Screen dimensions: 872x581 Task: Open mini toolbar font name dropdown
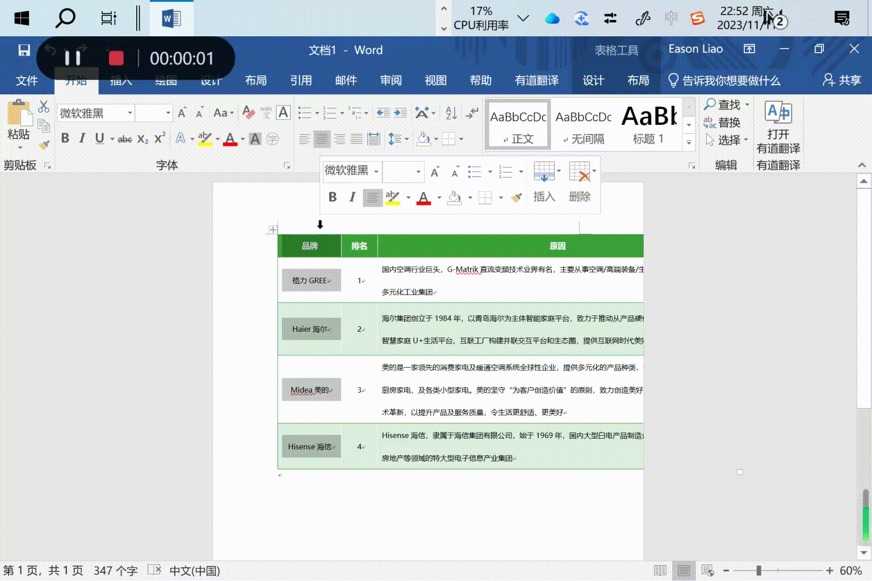click(376, 171)
